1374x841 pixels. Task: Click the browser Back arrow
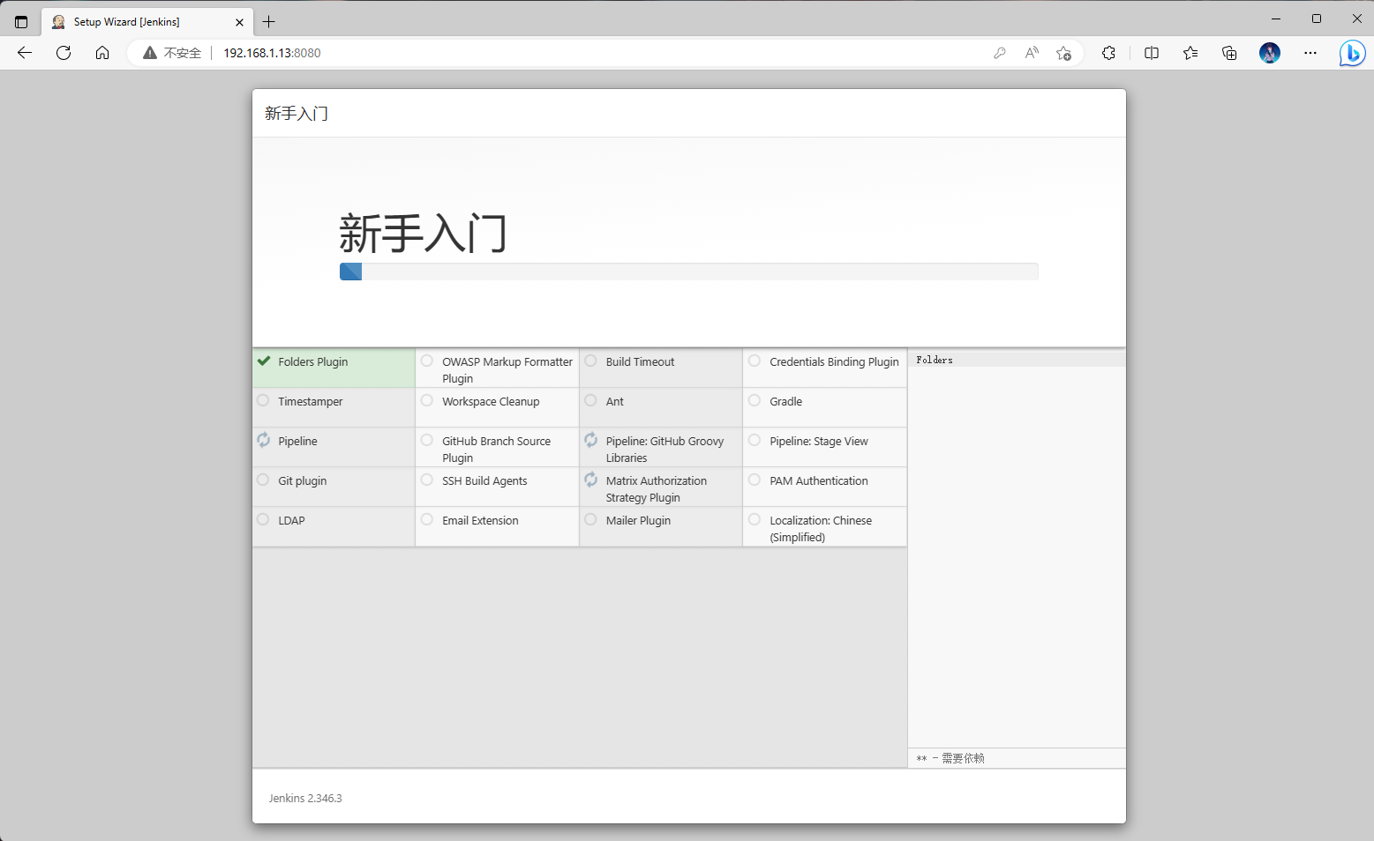(x=25, y=53)
